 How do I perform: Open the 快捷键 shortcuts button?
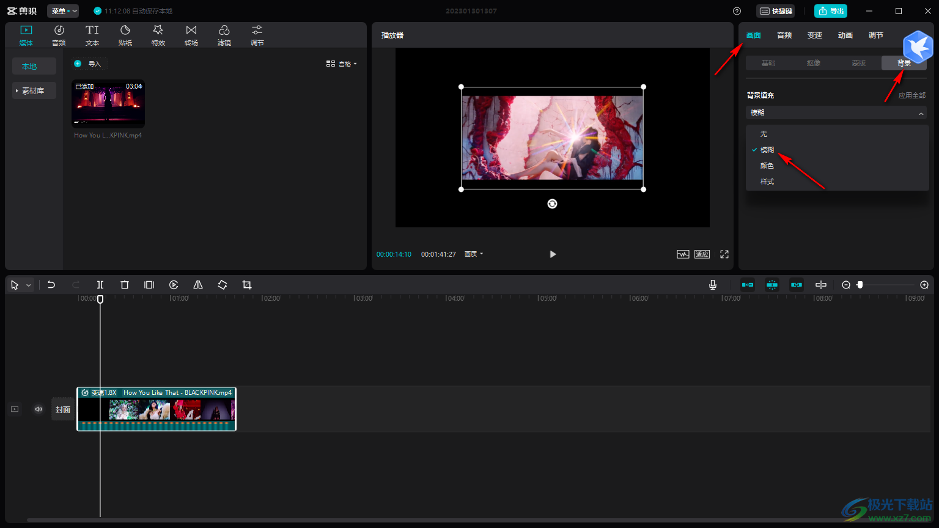(776, 11)
